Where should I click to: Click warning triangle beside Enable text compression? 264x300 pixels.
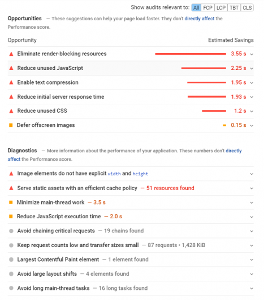pos(11,82)
